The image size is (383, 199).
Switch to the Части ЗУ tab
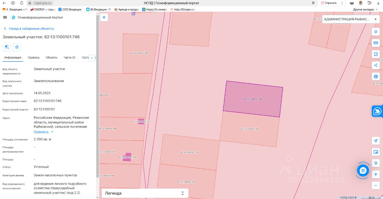tap(69, 58)
